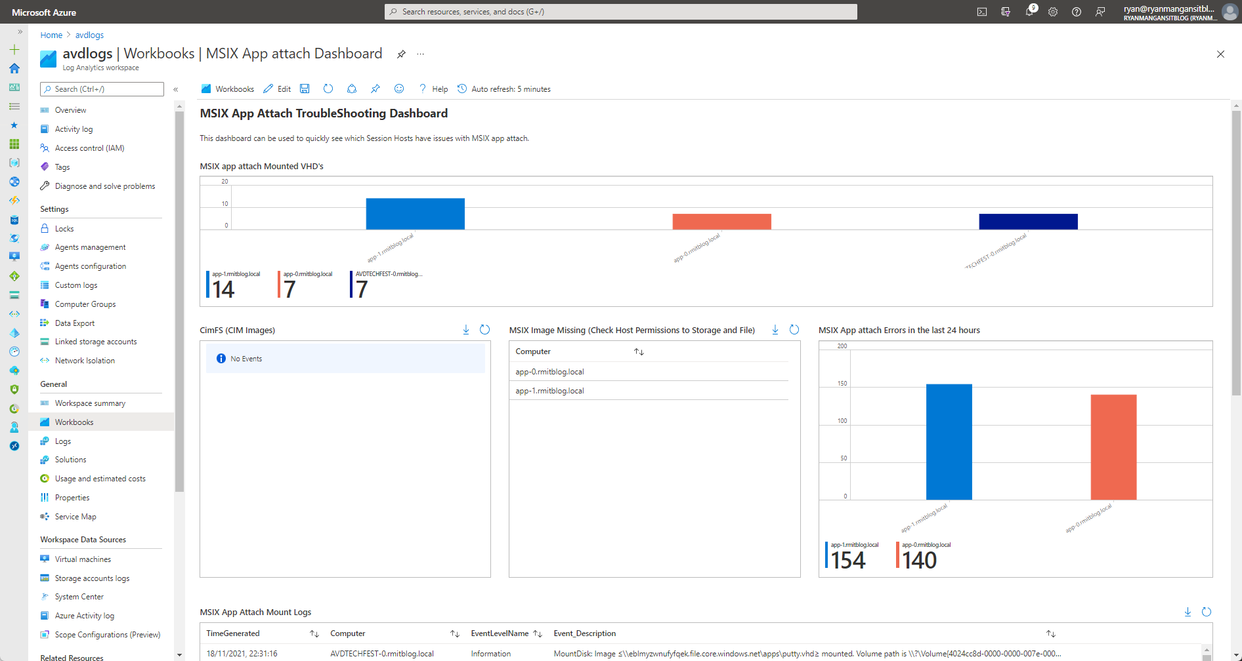1242x661 pixels.
Task: Open the notifications bell
Action: (1029, 12)
